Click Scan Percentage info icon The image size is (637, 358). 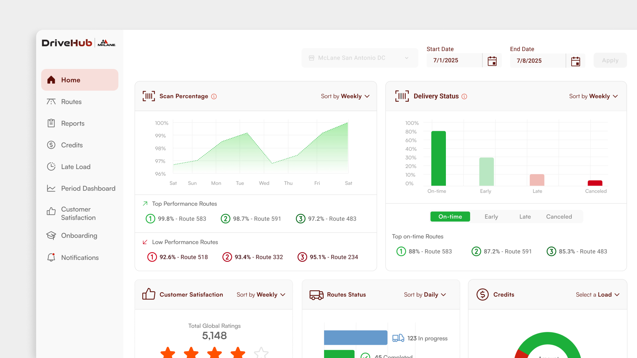214,96
